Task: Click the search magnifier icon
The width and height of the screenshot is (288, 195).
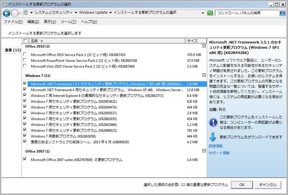Action: [x=283, y=13]
